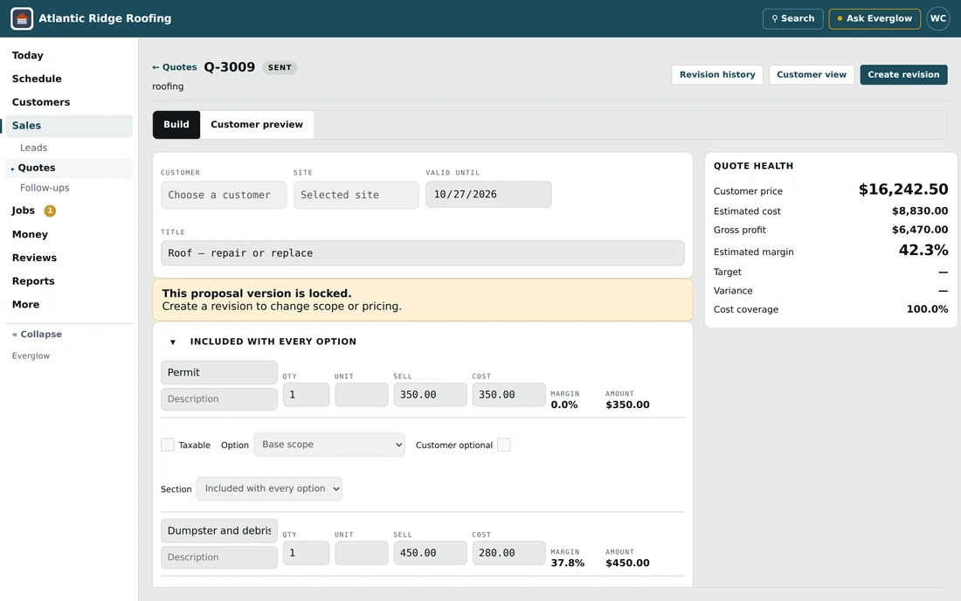Click Dumpster Description field

pyautogui.click(x=218, y=557)
